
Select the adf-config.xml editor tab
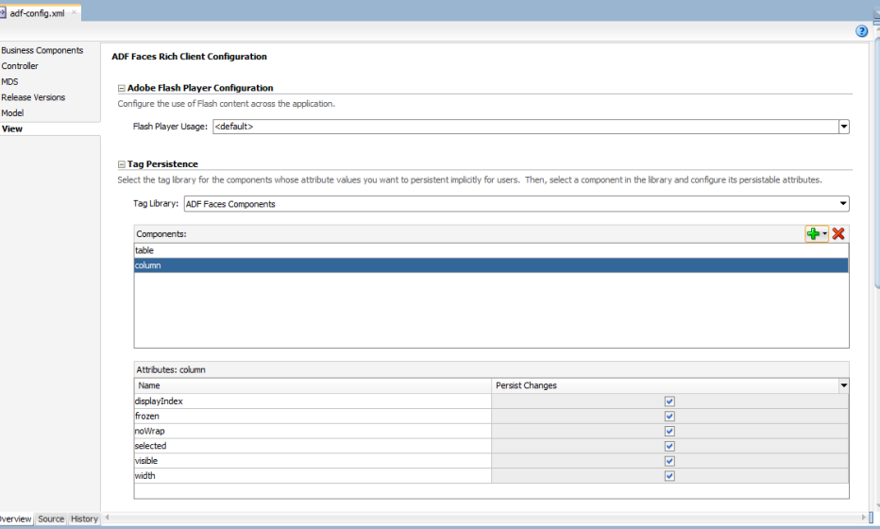coord(37,13)
